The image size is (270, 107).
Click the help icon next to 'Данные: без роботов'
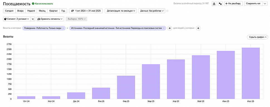[167, 11]
